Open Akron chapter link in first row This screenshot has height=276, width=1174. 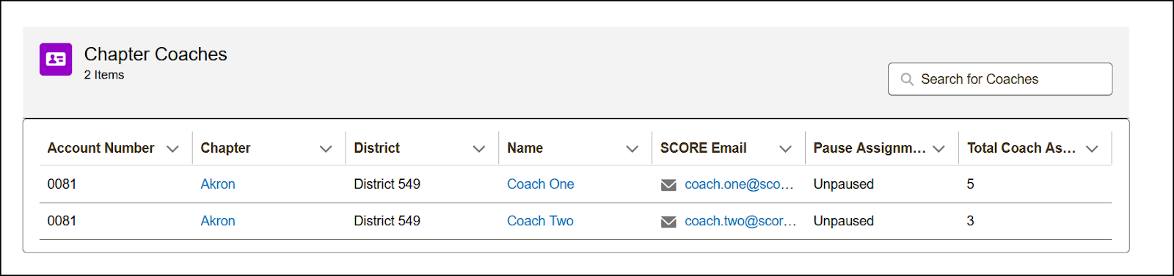(218, 184)
